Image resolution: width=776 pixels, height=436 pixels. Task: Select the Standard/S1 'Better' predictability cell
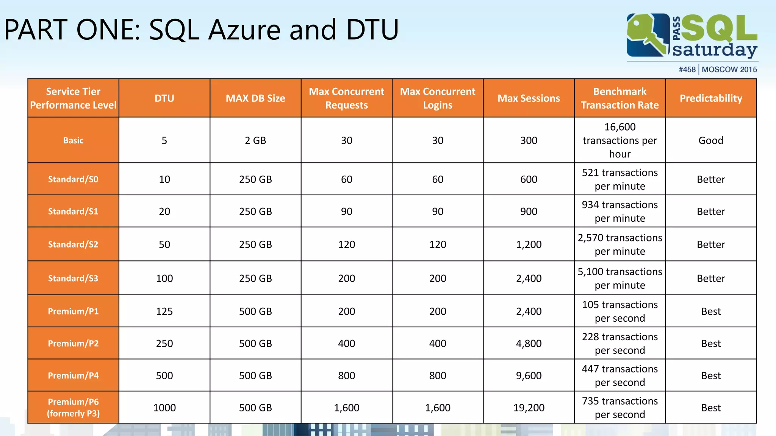[711, 211]
